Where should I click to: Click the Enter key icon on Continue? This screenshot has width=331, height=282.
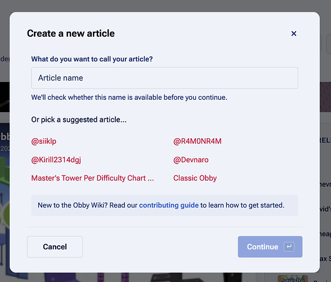click(x=289, y=246)
